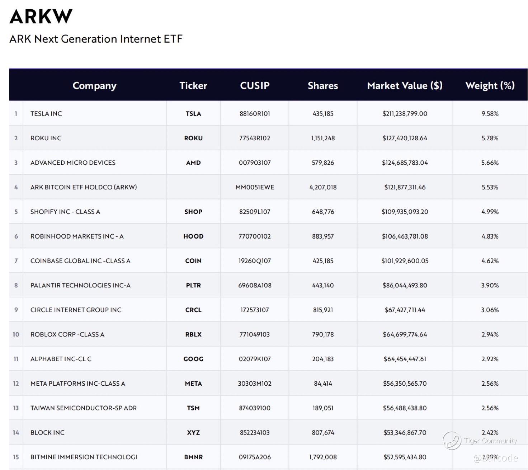Click the 3.90% weight cell

point(490,286)
